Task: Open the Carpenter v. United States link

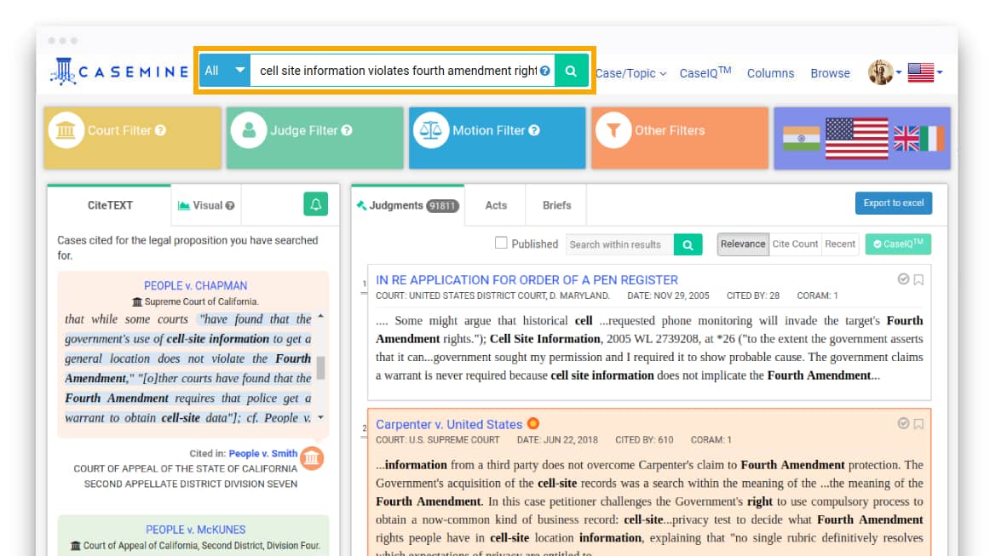Action: [449, 424]
